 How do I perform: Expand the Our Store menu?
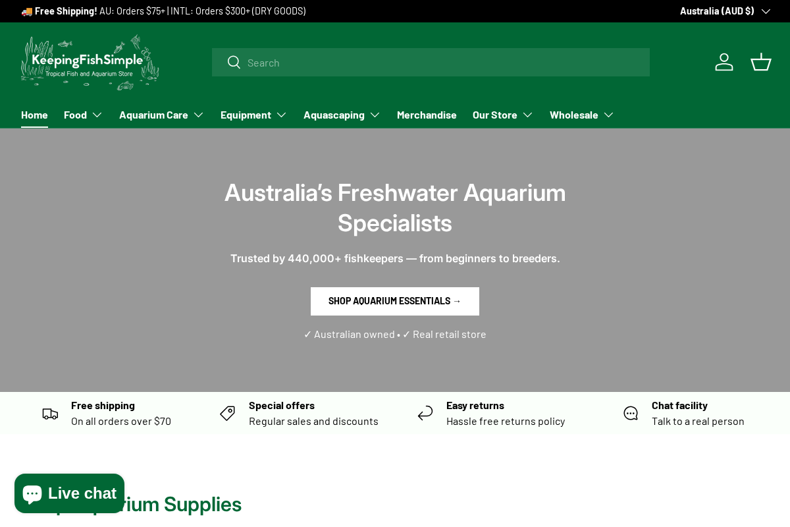coord(502,115)
